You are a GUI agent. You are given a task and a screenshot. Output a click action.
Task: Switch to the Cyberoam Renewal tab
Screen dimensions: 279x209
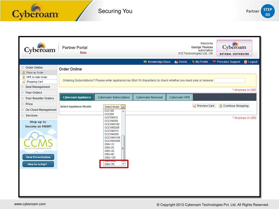point(150,97)
